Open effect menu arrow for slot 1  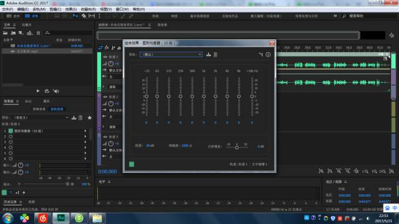85,131
